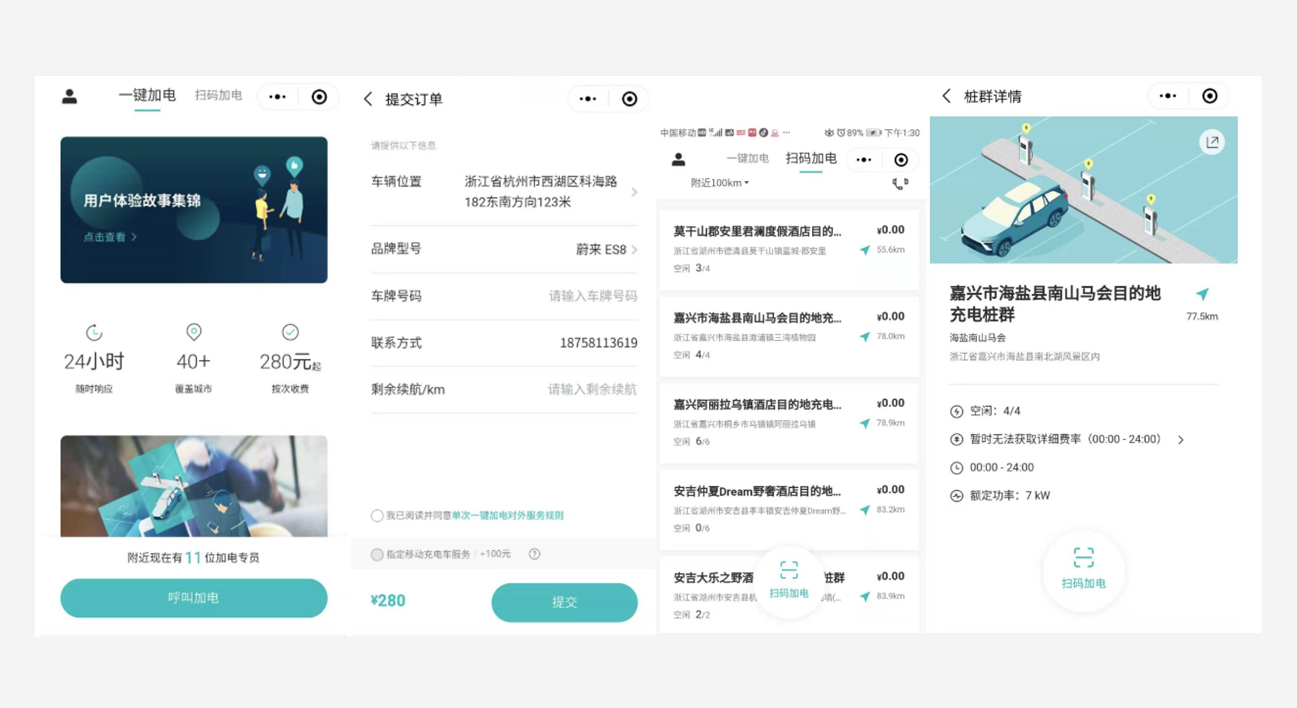Tap the floating 扫码加电 scan icon on the station list

point(789,581)
